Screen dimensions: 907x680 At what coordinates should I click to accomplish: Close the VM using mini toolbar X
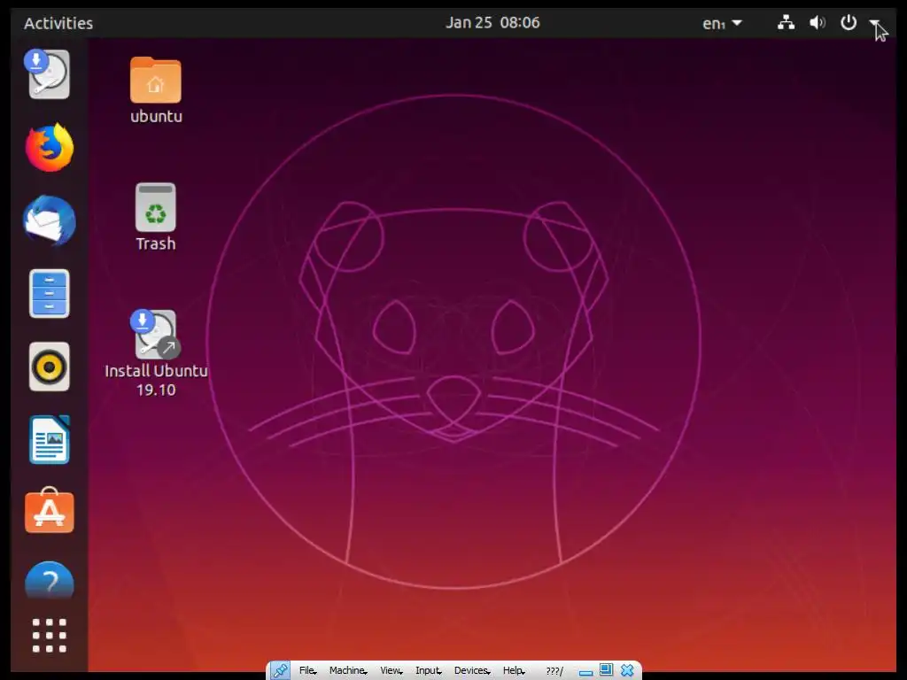point(627,671)
